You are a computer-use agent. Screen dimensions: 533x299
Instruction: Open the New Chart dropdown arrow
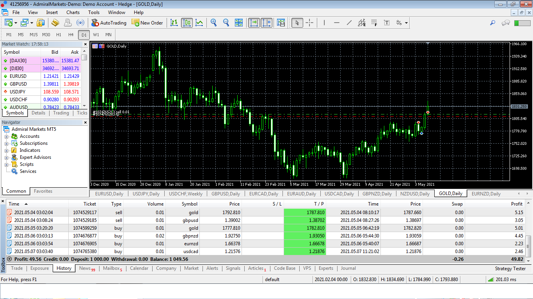pos(16,23)
